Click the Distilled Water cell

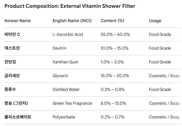pos(66,89)
